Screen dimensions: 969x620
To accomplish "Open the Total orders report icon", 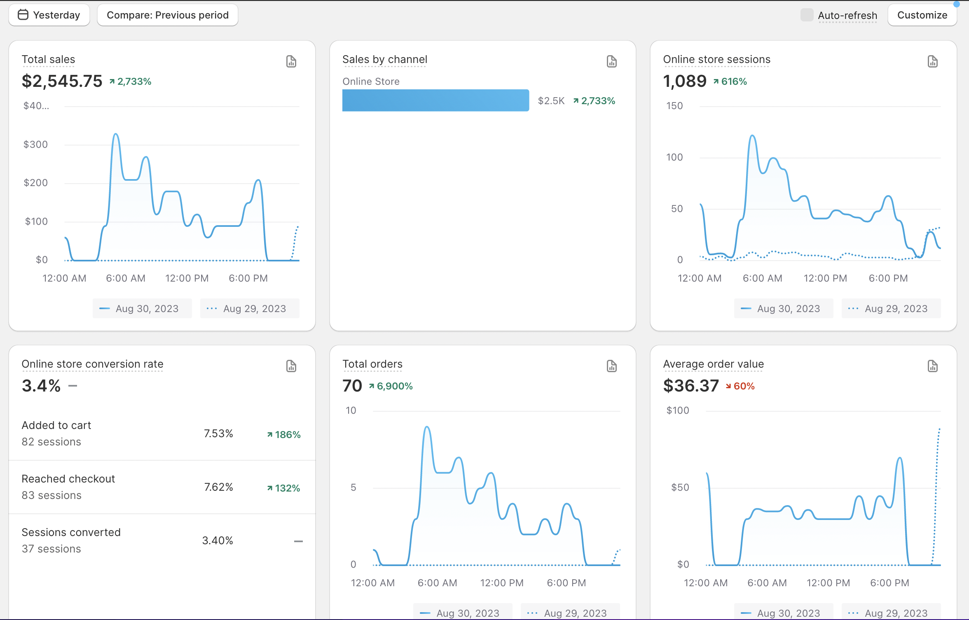I will (611, 366).
